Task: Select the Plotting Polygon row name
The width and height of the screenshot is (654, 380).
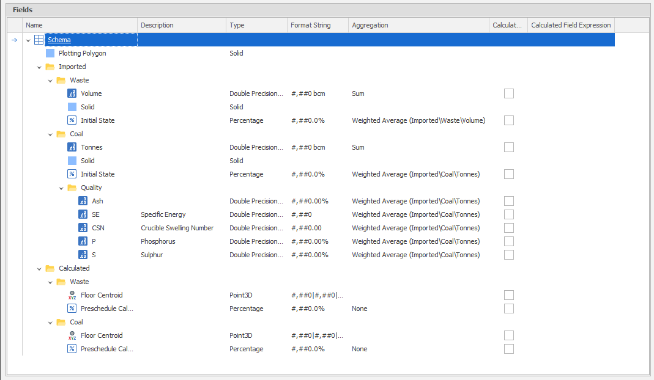Action: [82, 53]
